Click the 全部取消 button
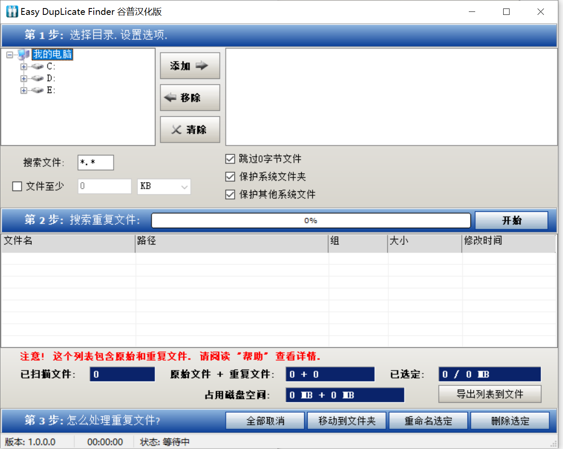Image resolution: width=563 pixels, height=449 pixels. [265, 421]
